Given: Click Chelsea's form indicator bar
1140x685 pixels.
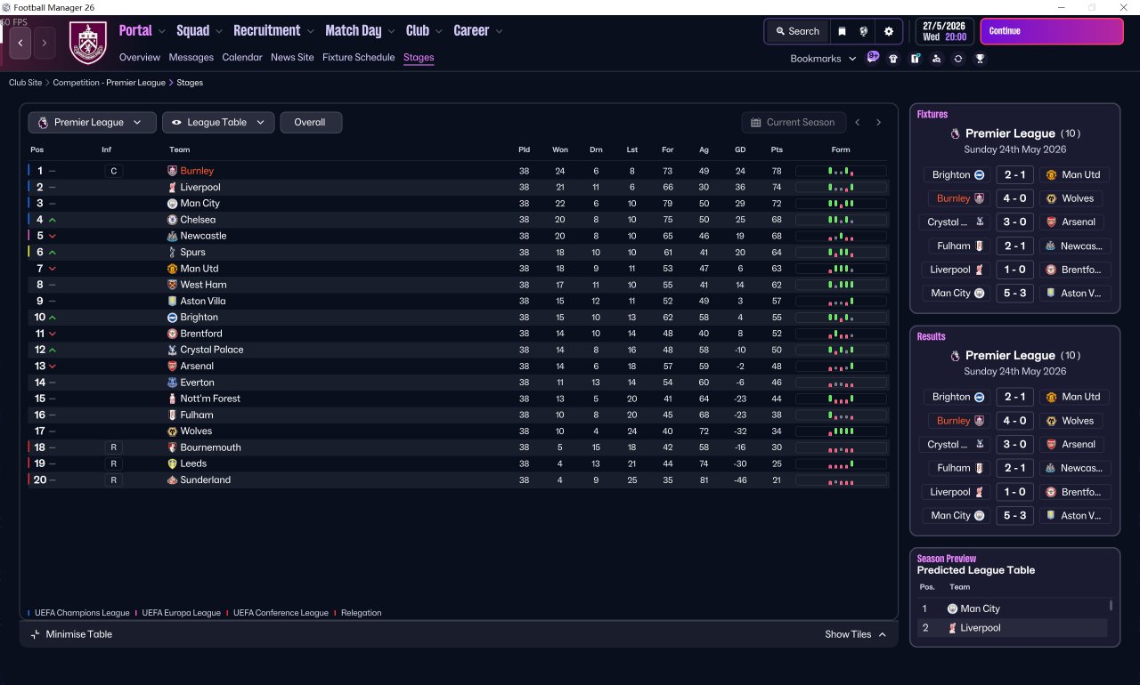Looking at the screenshot, I should pyautogui.click(x=841, y=220).
